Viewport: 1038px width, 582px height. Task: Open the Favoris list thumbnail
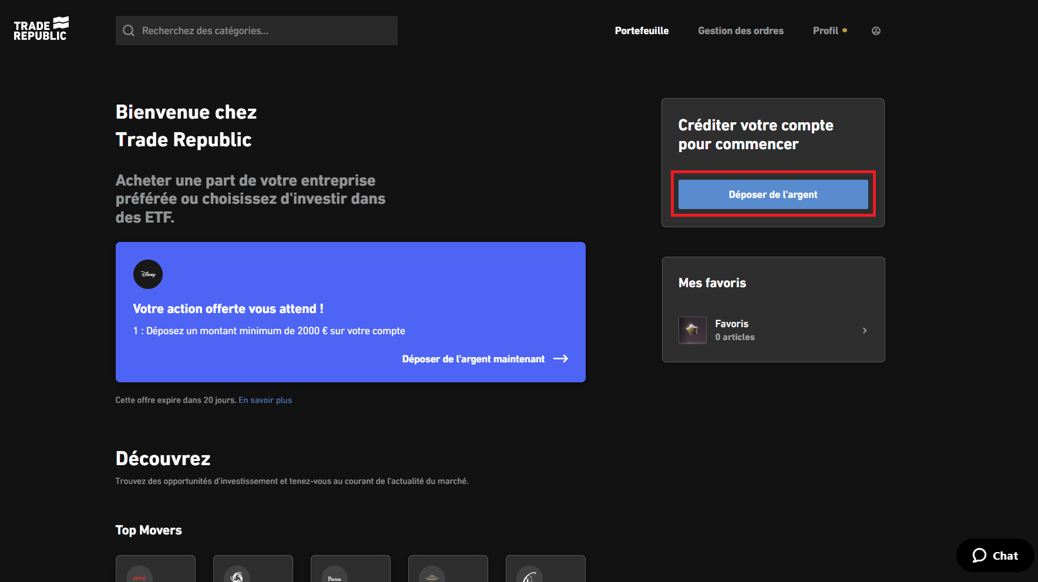tap(693, 330)
